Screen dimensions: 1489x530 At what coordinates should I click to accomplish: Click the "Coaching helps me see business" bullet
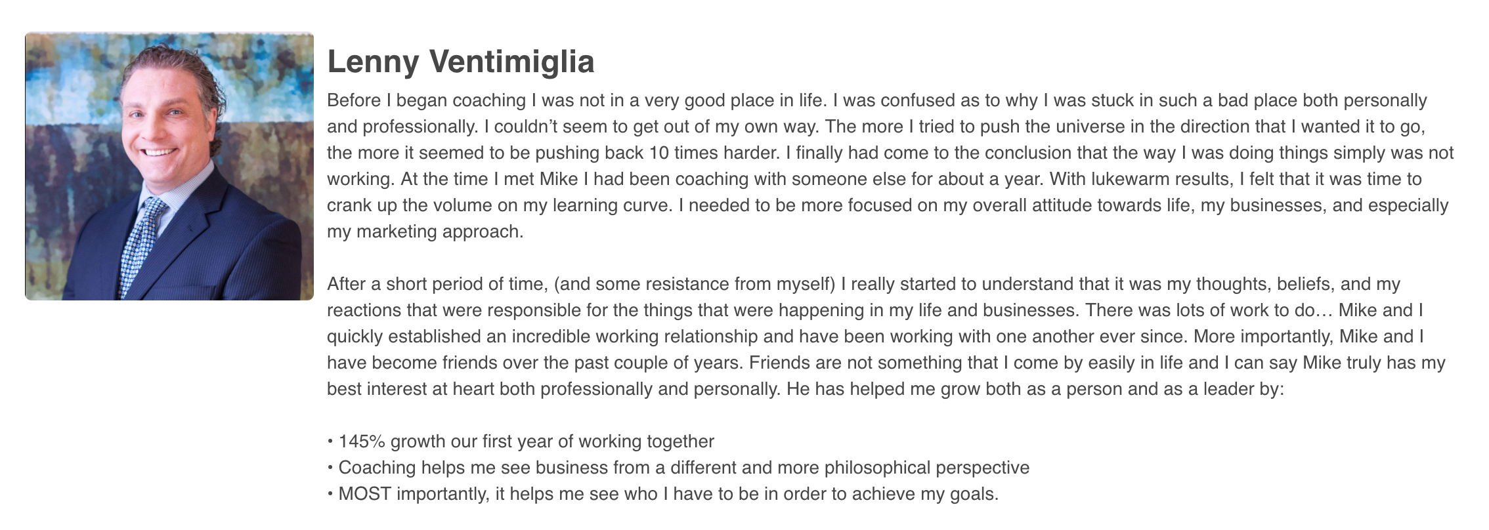point(683,468)
